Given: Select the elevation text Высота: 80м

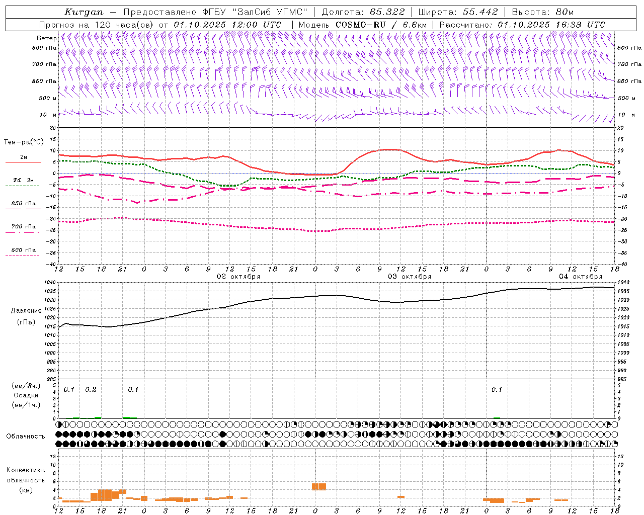Looking at the screenshot, I should [x=543, y=12].
